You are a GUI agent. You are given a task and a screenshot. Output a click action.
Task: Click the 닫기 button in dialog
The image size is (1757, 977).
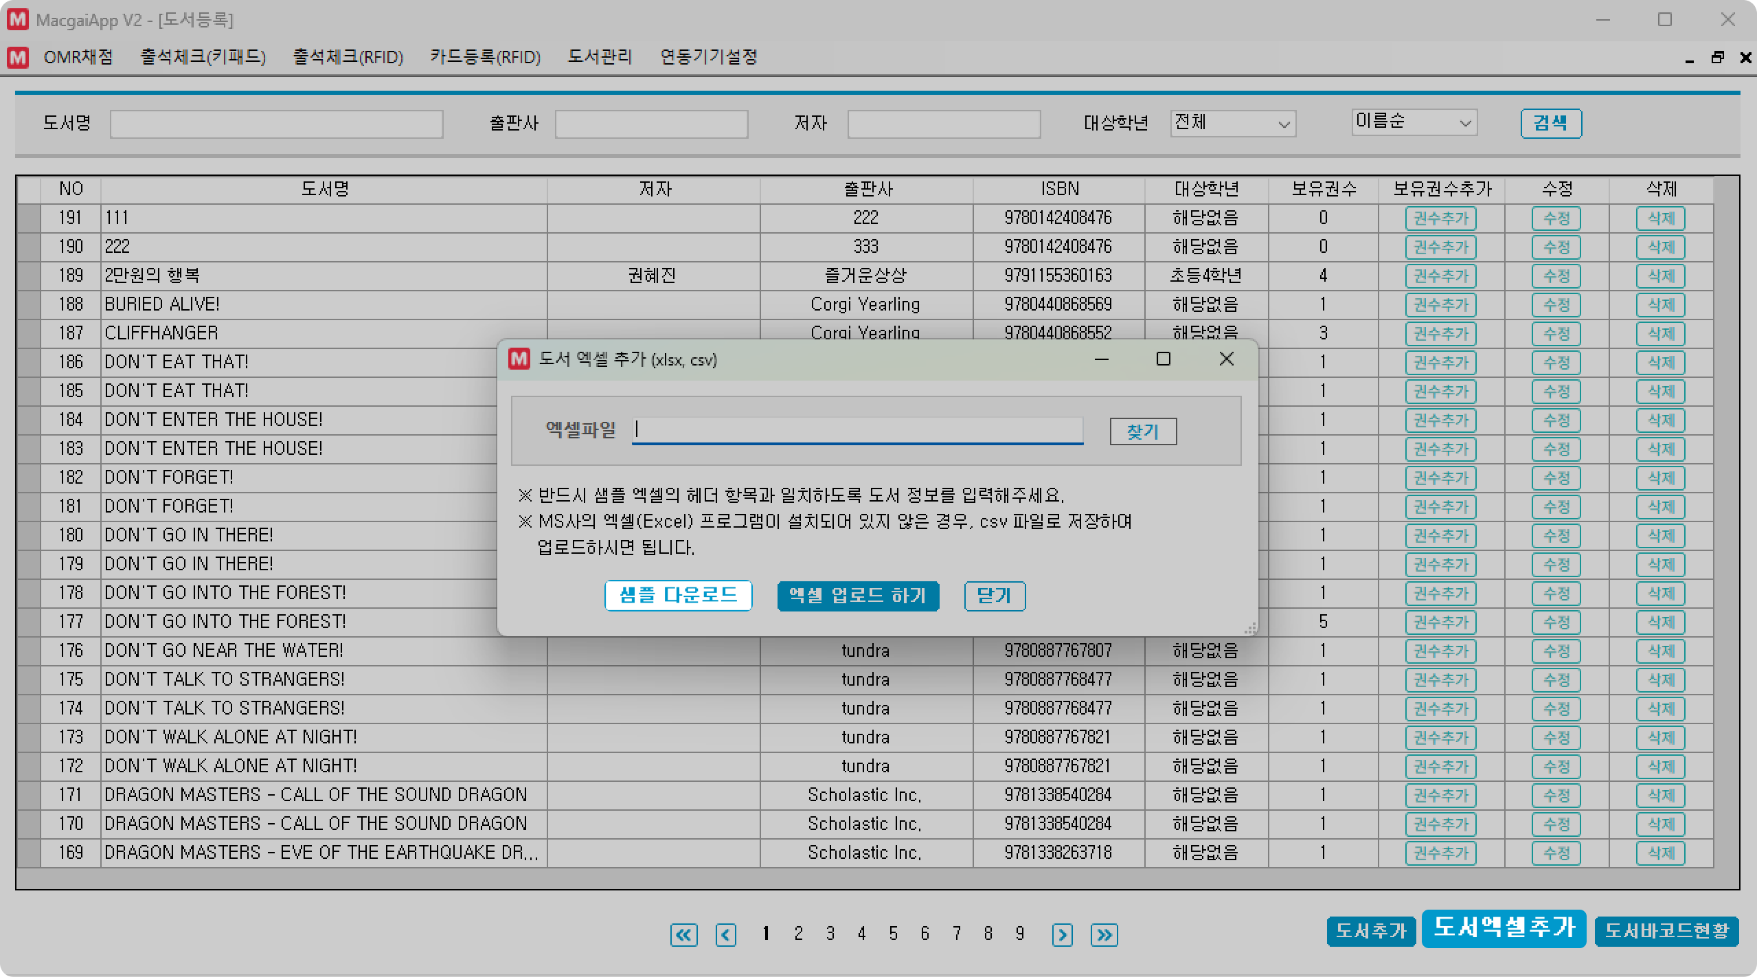point(995,596)
